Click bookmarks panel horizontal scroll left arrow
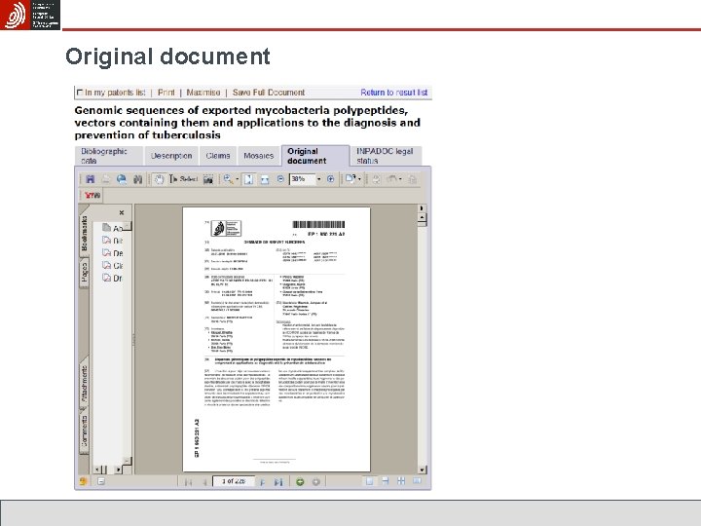Viewport: 701px width, 526px height. [98, 470]
